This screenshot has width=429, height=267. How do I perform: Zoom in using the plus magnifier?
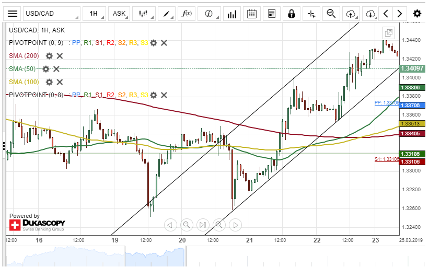click(219, 225)
